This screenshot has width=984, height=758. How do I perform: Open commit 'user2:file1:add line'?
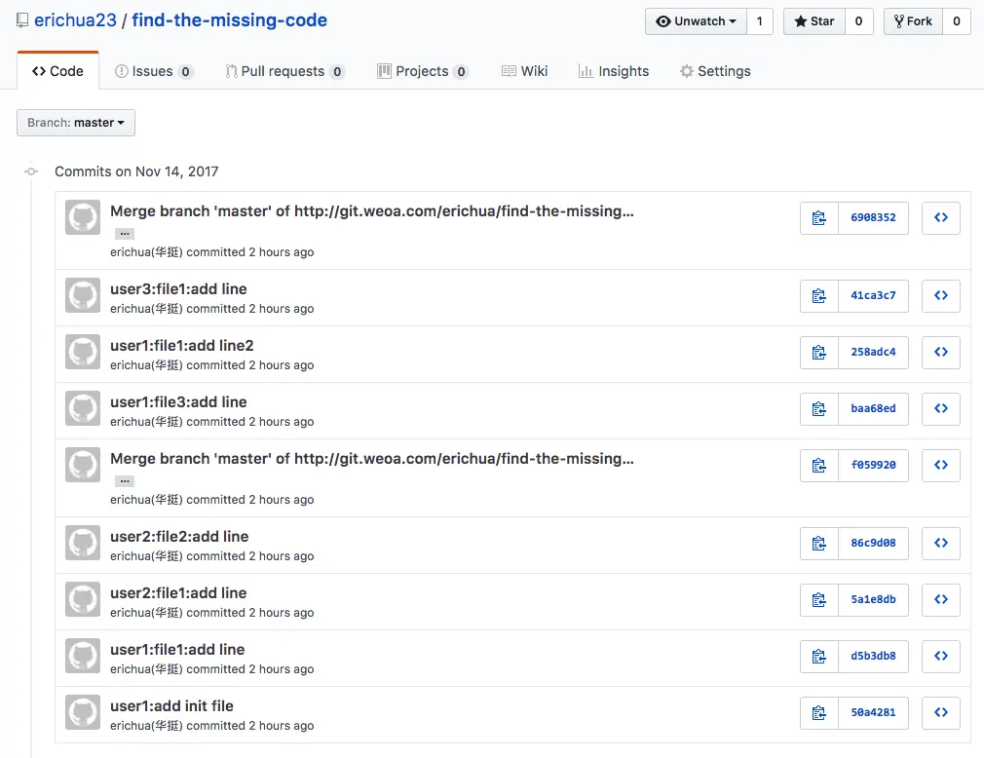(x=179, y=593)
